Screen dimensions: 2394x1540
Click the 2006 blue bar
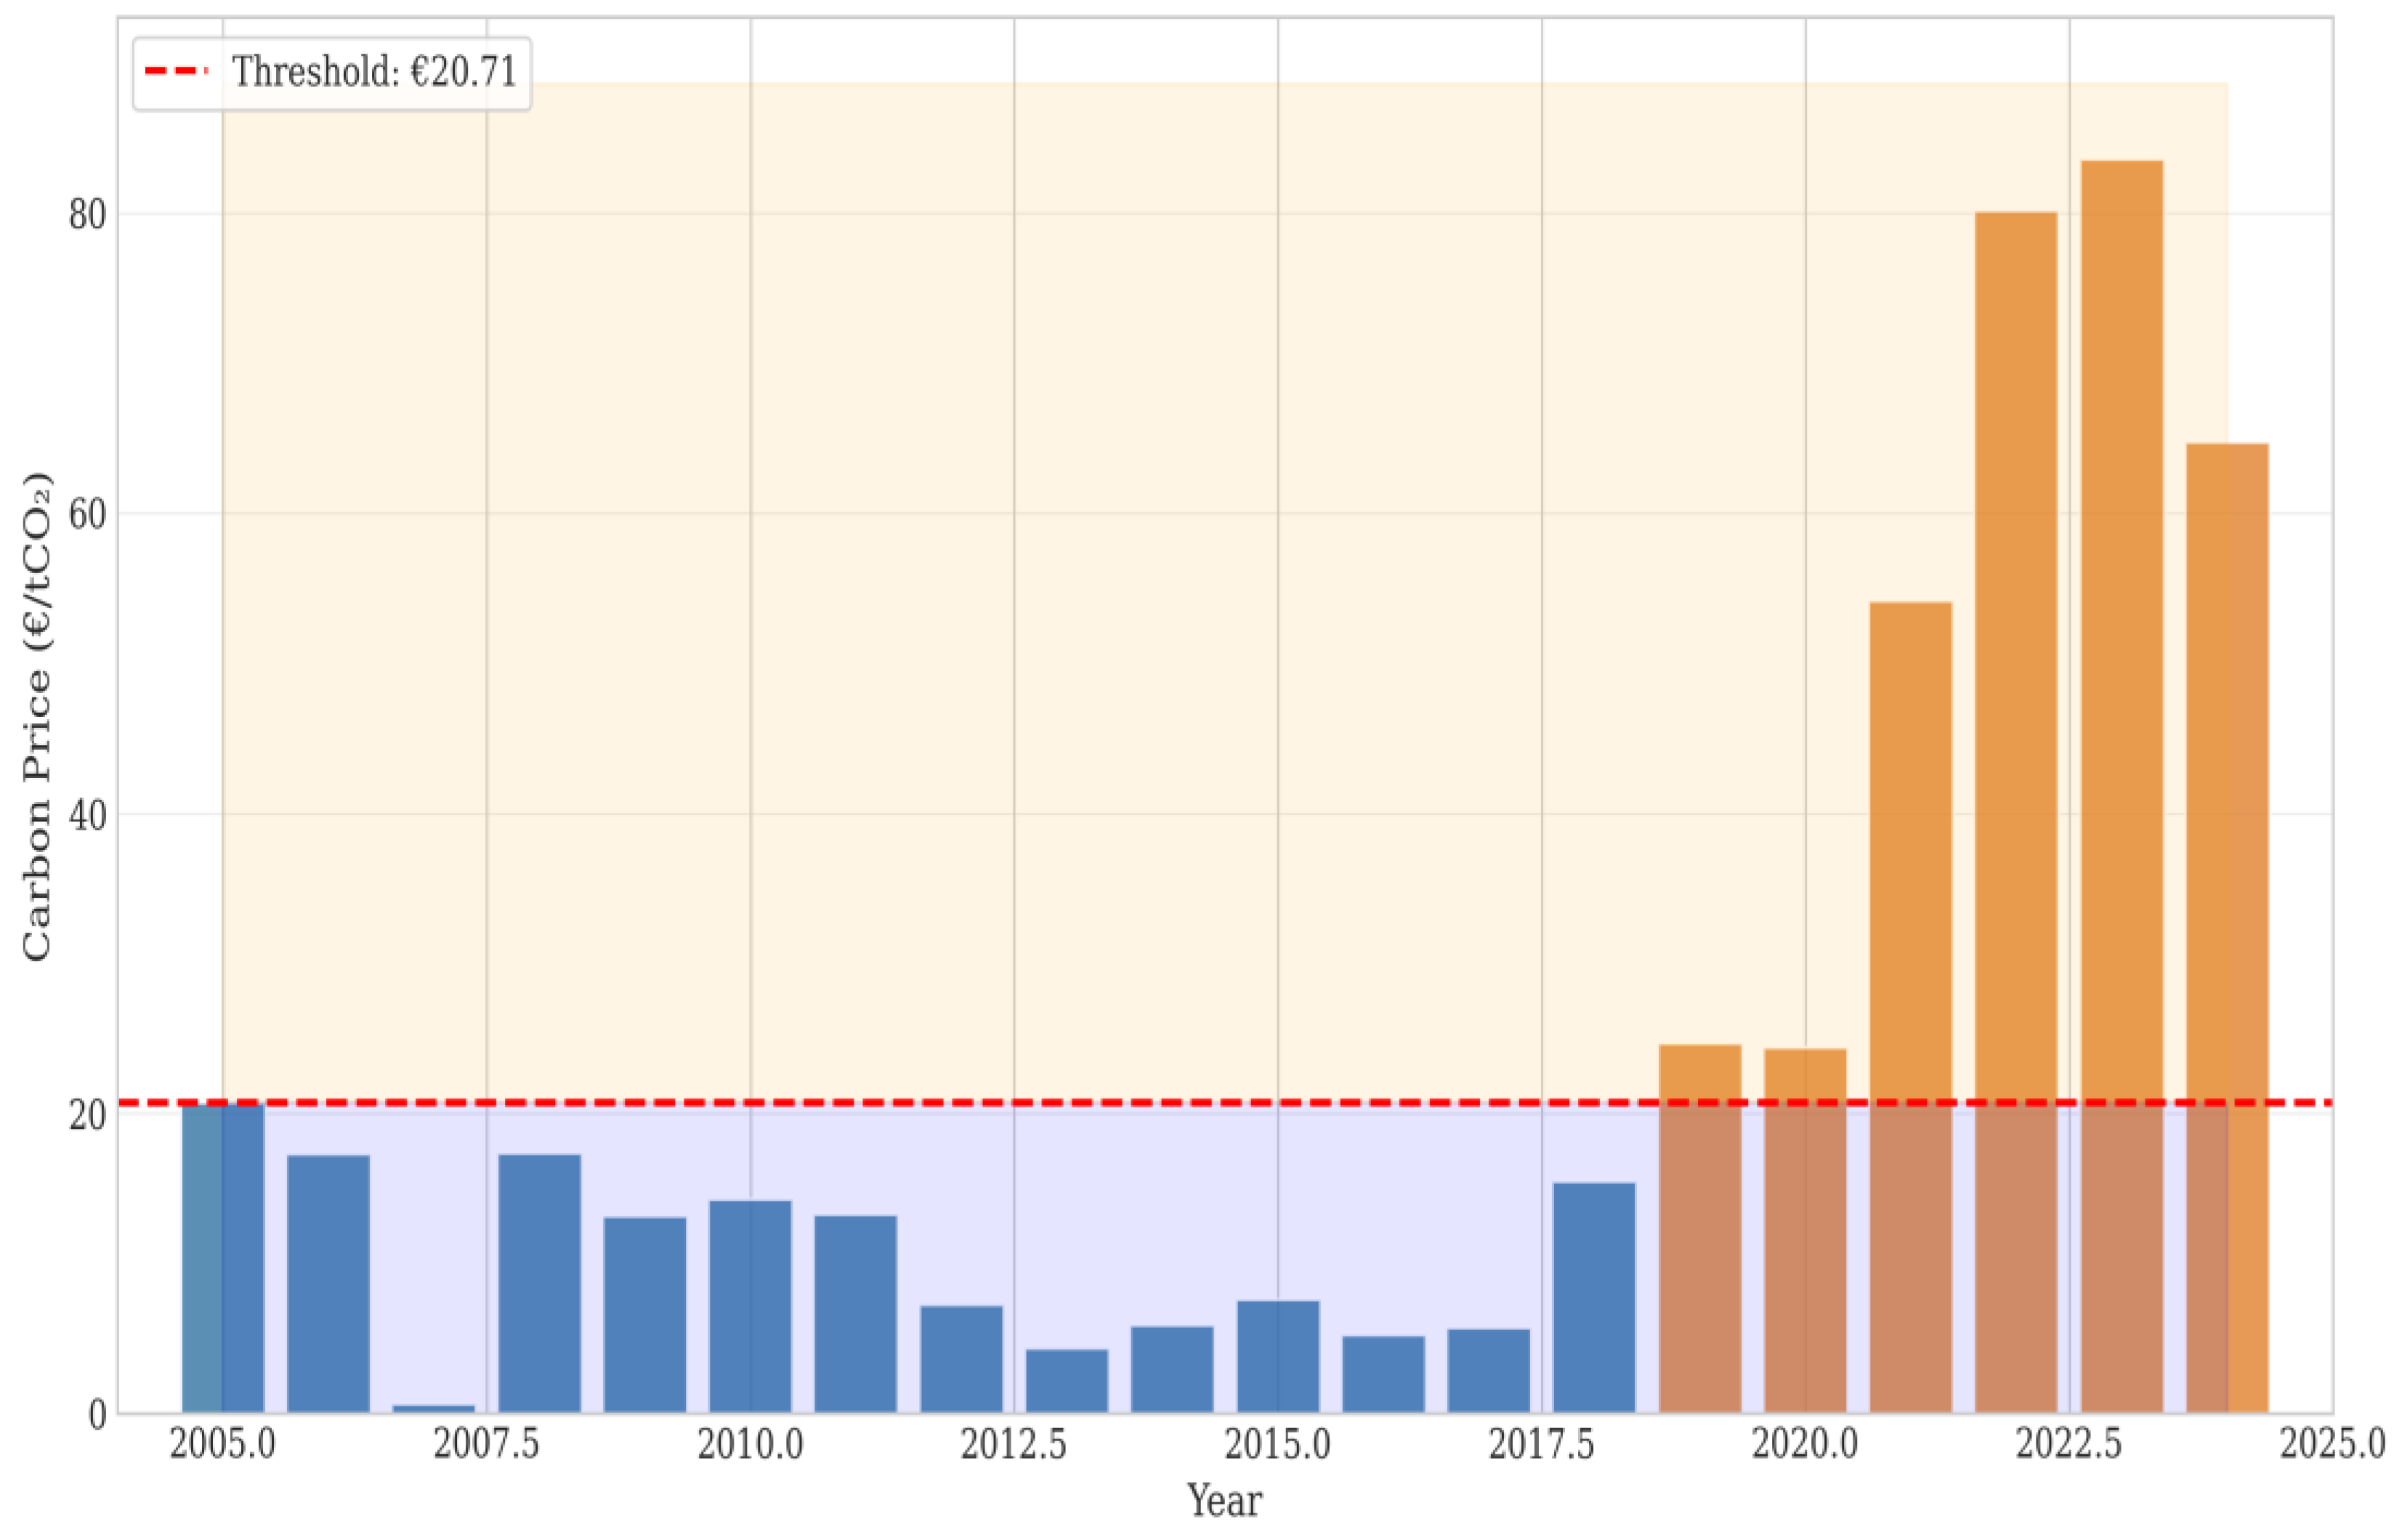[328, 1283]
